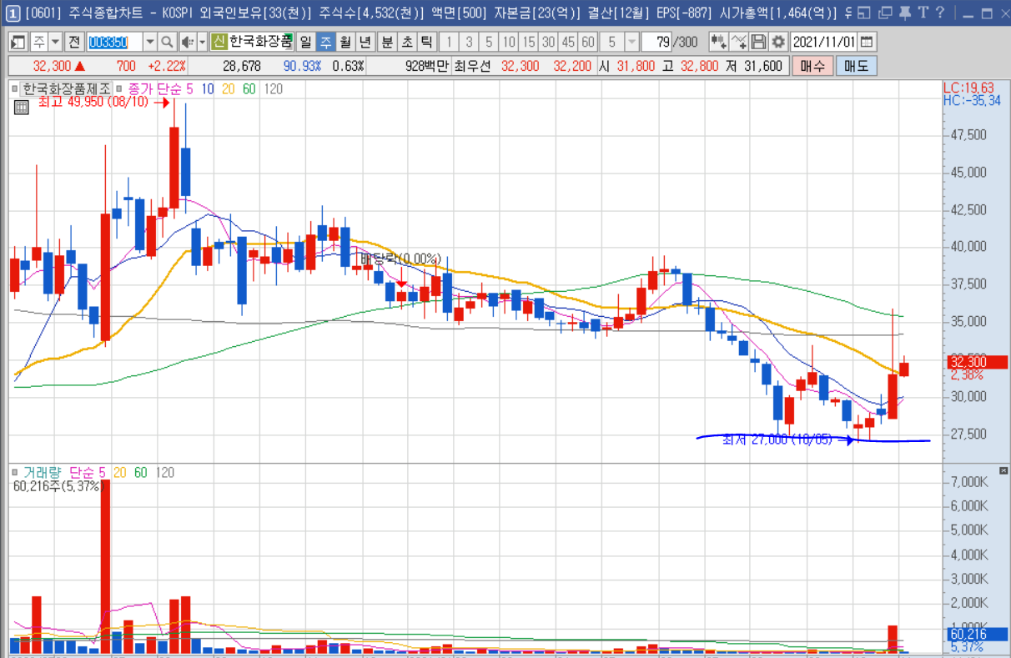The width and height of the screenshot is (1011, 658).
Task: Open help question mark icon
Action: [940, 13]
